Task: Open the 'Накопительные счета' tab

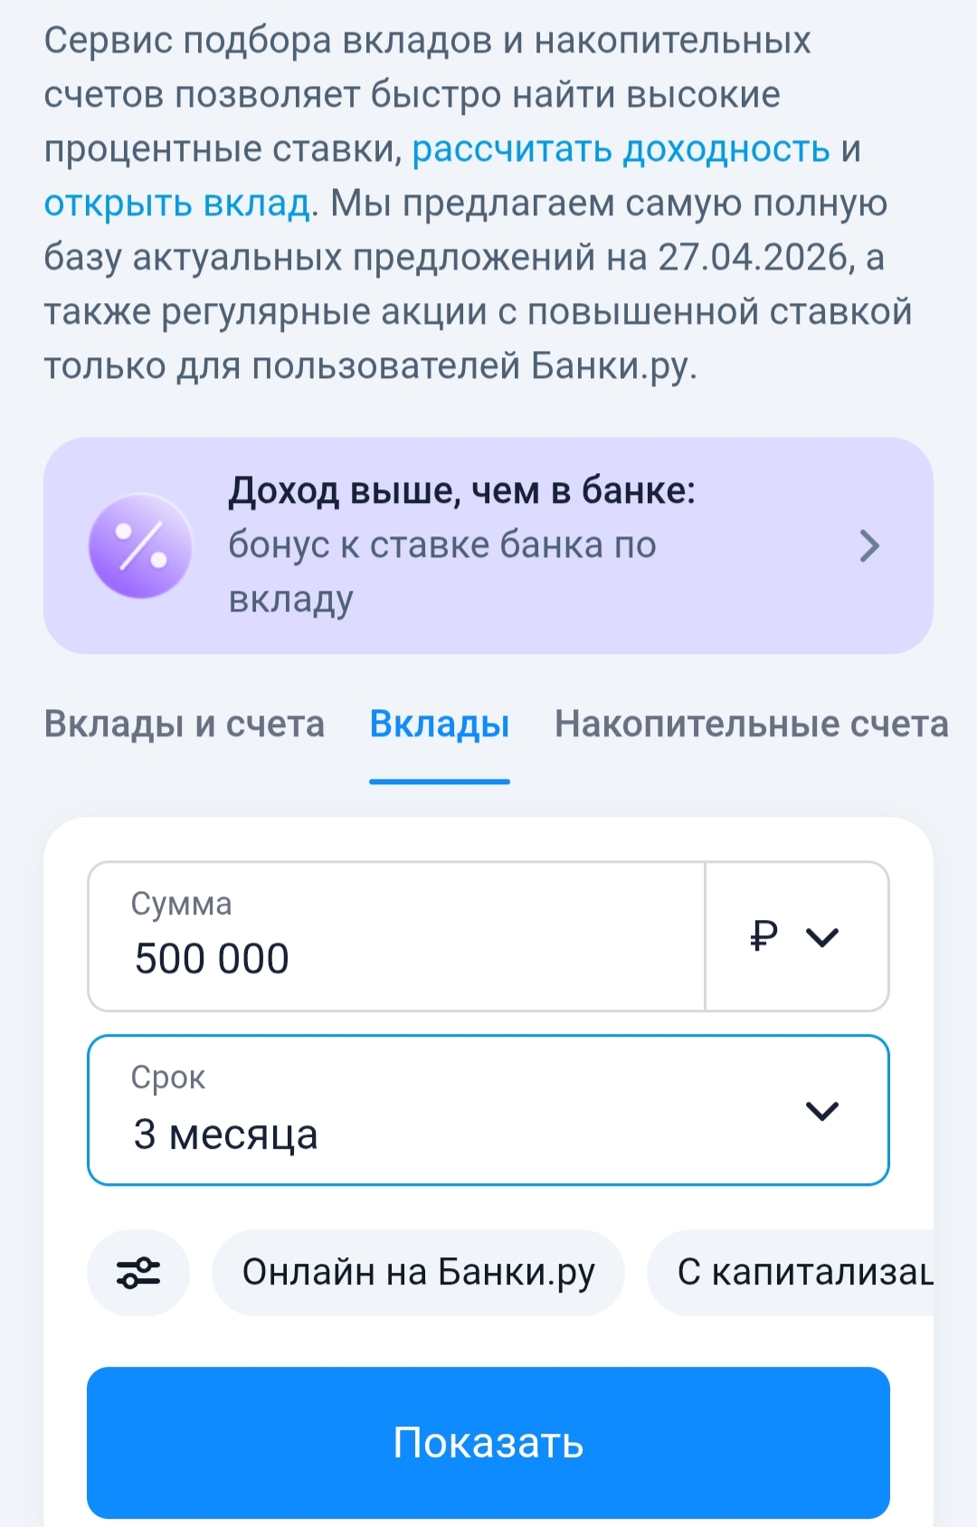Action: tap(751, 725)
